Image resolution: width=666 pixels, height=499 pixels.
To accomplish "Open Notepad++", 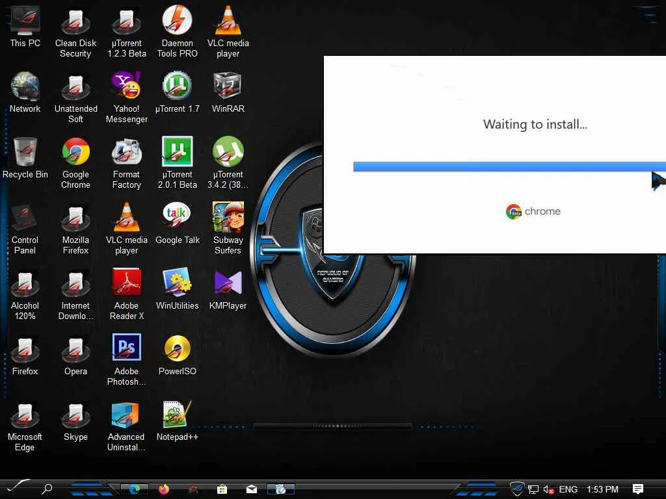I will point(177,421).
